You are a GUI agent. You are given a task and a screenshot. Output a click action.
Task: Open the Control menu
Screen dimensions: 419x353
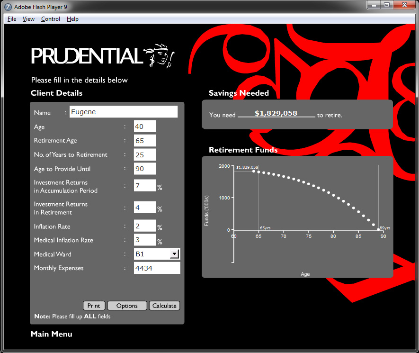51,19
